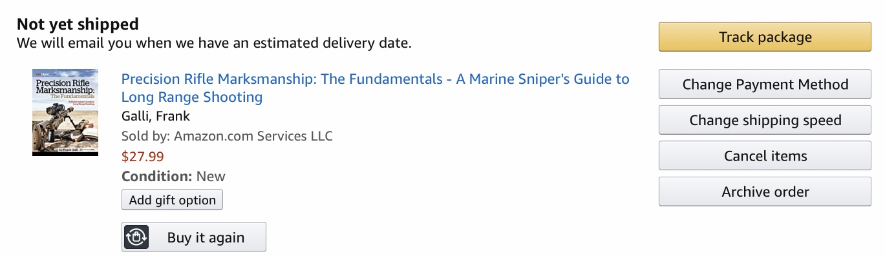Click the book cover thumbnail
Viewport: 885px width, 256px height.
coord(65,112)
